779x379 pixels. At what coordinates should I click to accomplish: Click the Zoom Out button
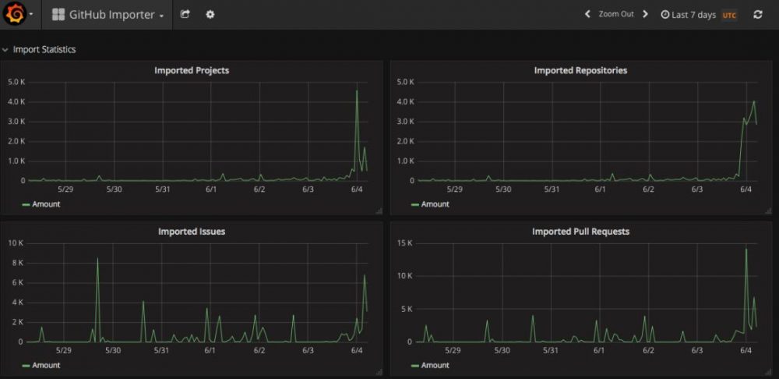616,14
